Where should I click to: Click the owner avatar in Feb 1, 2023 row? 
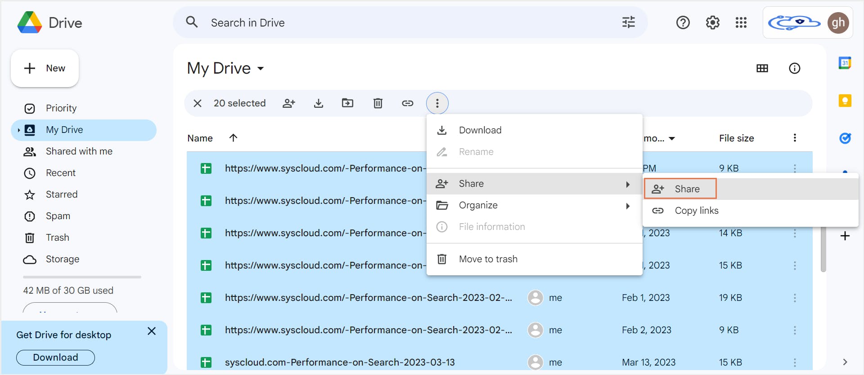pyautogui.click(x=535, y=298)
